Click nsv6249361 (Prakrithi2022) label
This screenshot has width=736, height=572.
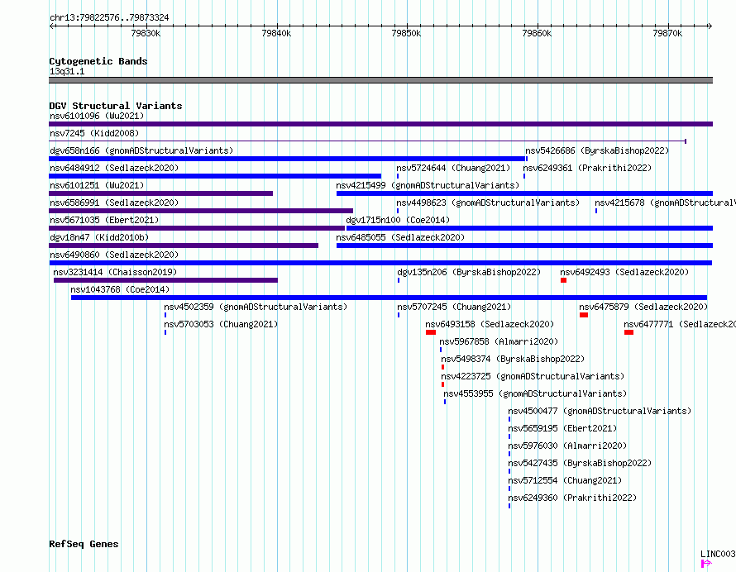(x=587, y=168)
